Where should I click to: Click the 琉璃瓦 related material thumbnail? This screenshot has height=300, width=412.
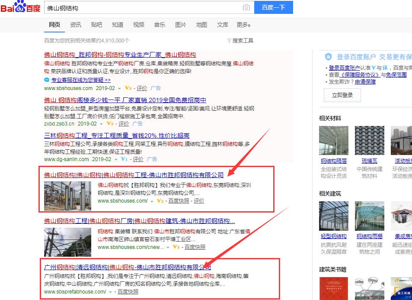pyautogui.click(x=369, y=140)
